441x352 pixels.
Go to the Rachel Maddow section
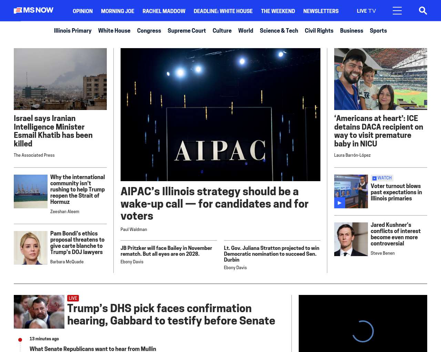164,11
